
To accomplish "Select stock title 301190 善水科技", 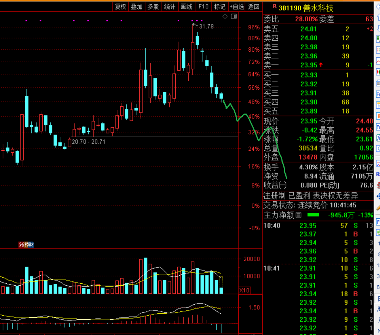I will (x=306, y=8).
